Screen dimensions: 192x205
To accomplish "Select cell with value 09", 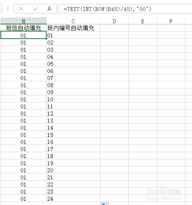I will 73,92.
